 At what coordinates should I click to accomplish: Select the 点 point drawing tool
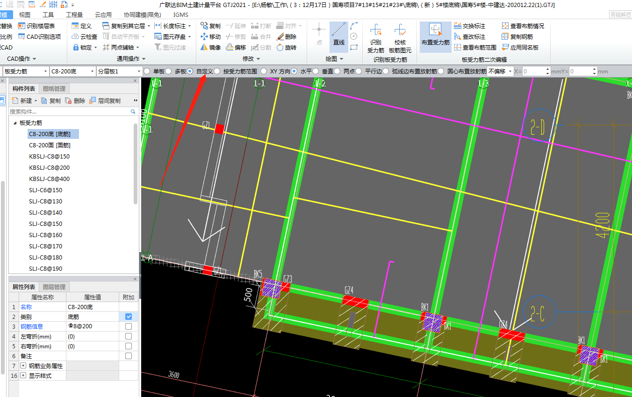319,36
